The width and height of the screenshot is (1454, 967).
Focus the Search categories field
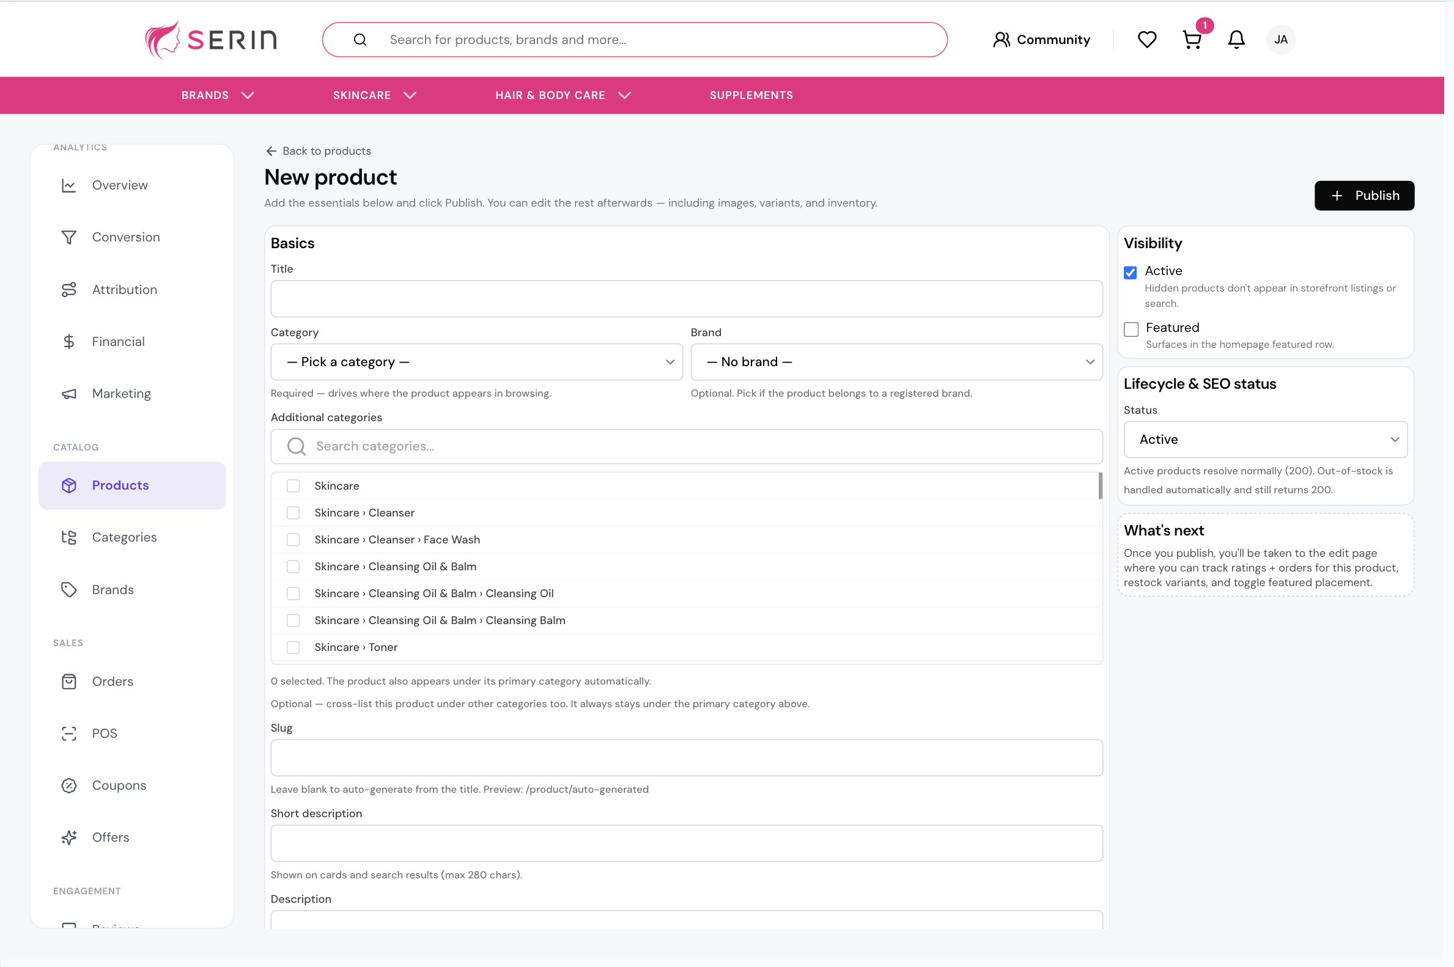click(686, 446)
